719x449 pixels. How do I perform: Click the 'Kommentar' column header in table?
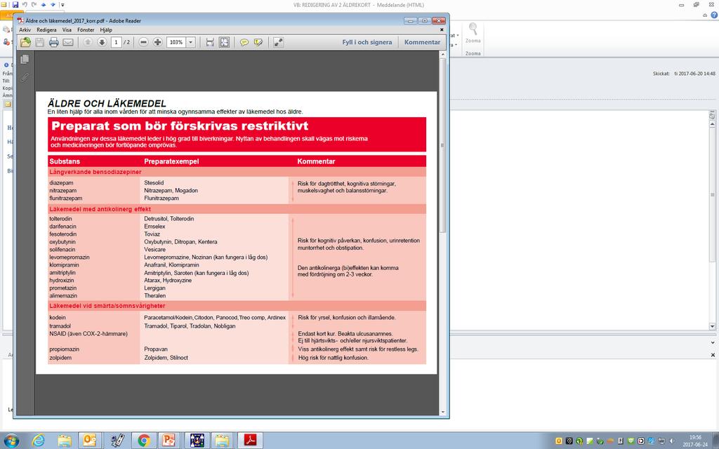pyautogui.click(x=316, y=161)
